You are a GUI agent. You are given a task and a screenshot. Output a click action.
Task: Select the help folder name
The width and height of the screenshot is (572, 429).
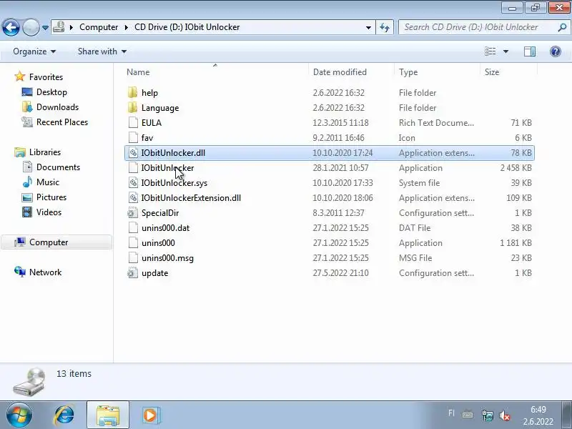click(x=149, y=93)
